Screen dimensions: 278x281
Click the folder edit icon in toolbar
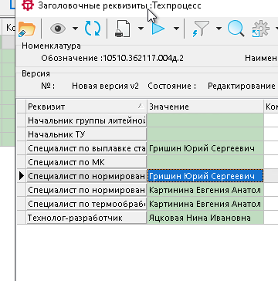point(27,29)
